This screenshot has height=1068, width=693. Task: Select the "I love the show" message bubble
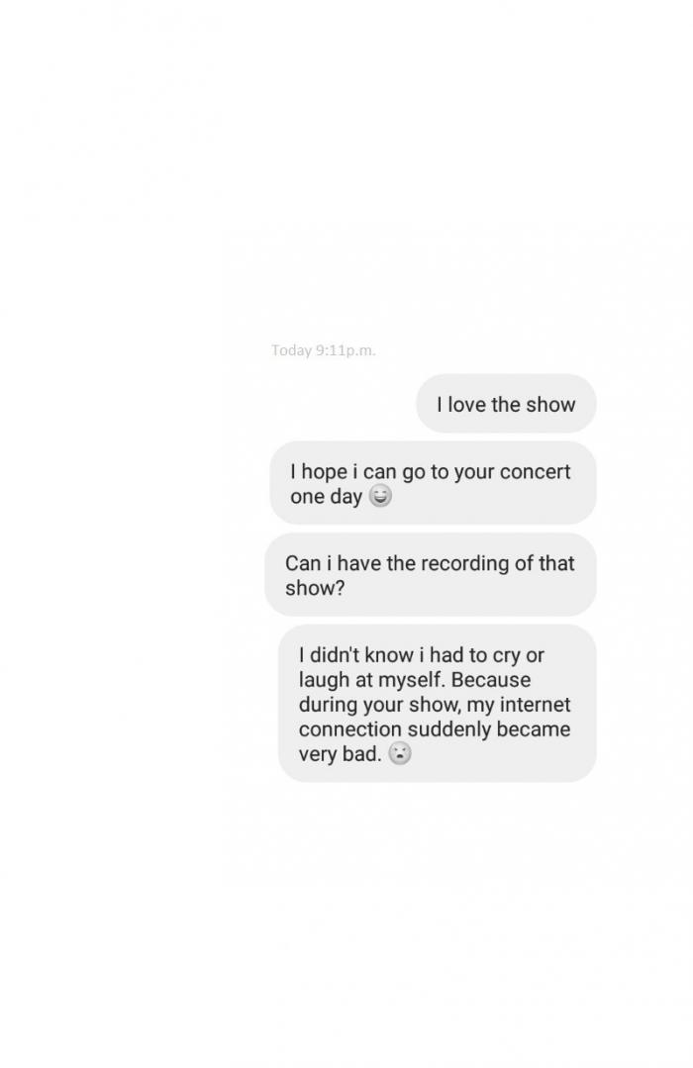[506, 403]
